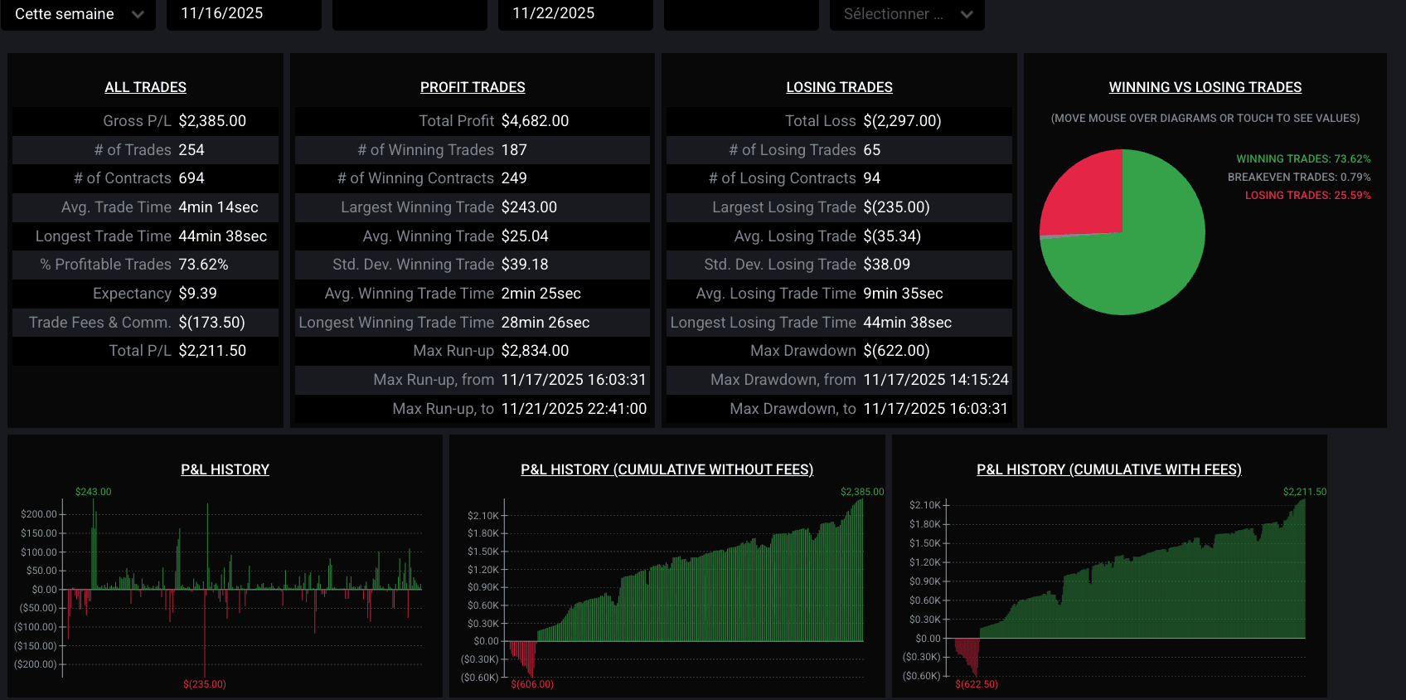The image size is (1406, 700).
Task: Click the green winning slice of the pie chart
Action: (x=1144, y=257)
